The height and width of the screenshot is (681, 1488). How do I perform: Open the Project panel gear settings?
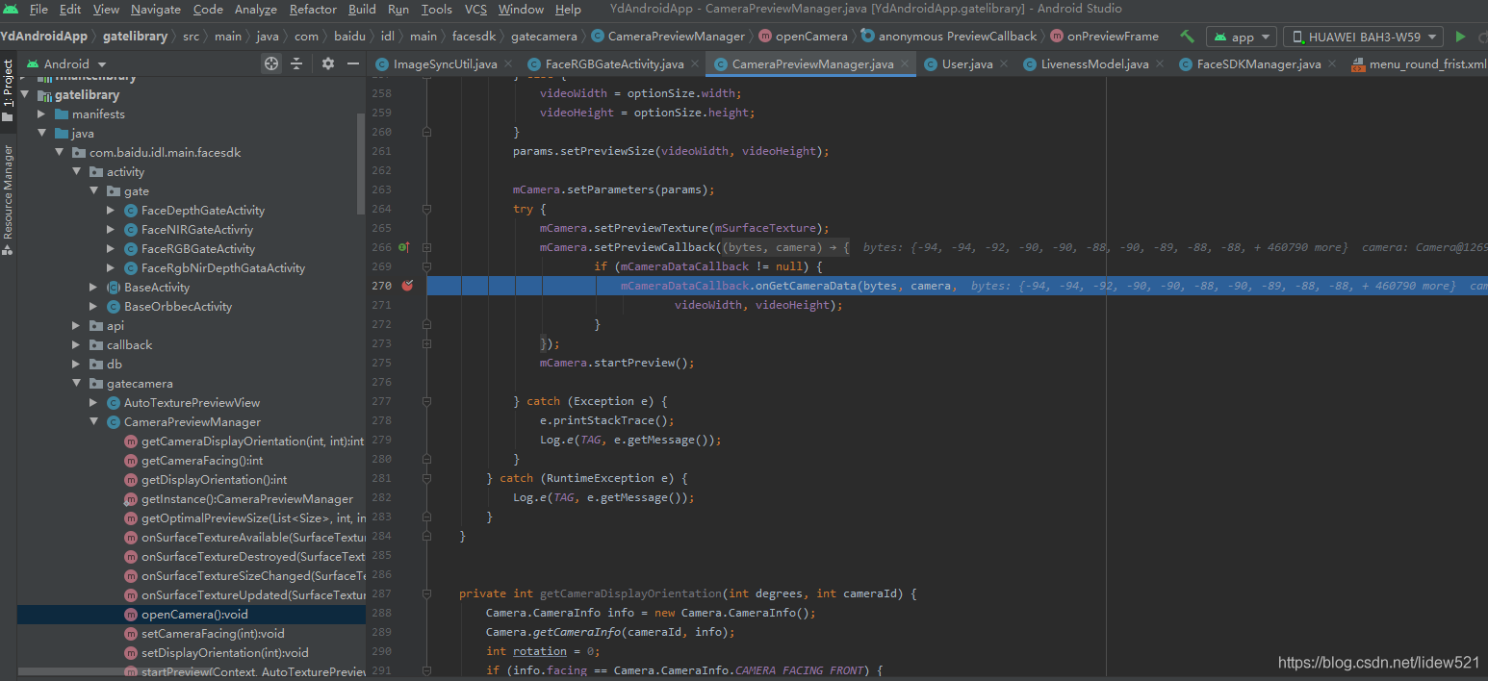tap(328, 63)
